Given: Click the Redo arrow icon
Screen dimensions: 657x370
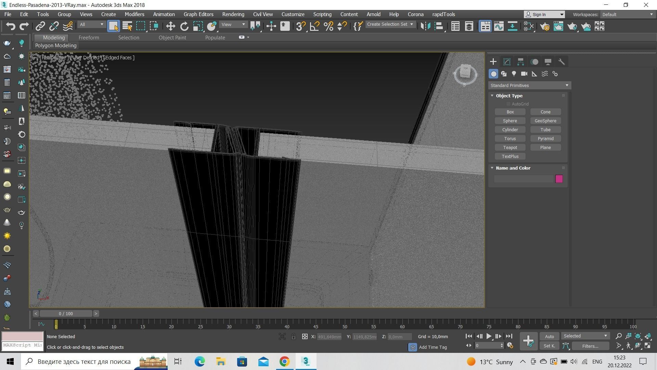Looking at the screenshot, I should 24,26.
